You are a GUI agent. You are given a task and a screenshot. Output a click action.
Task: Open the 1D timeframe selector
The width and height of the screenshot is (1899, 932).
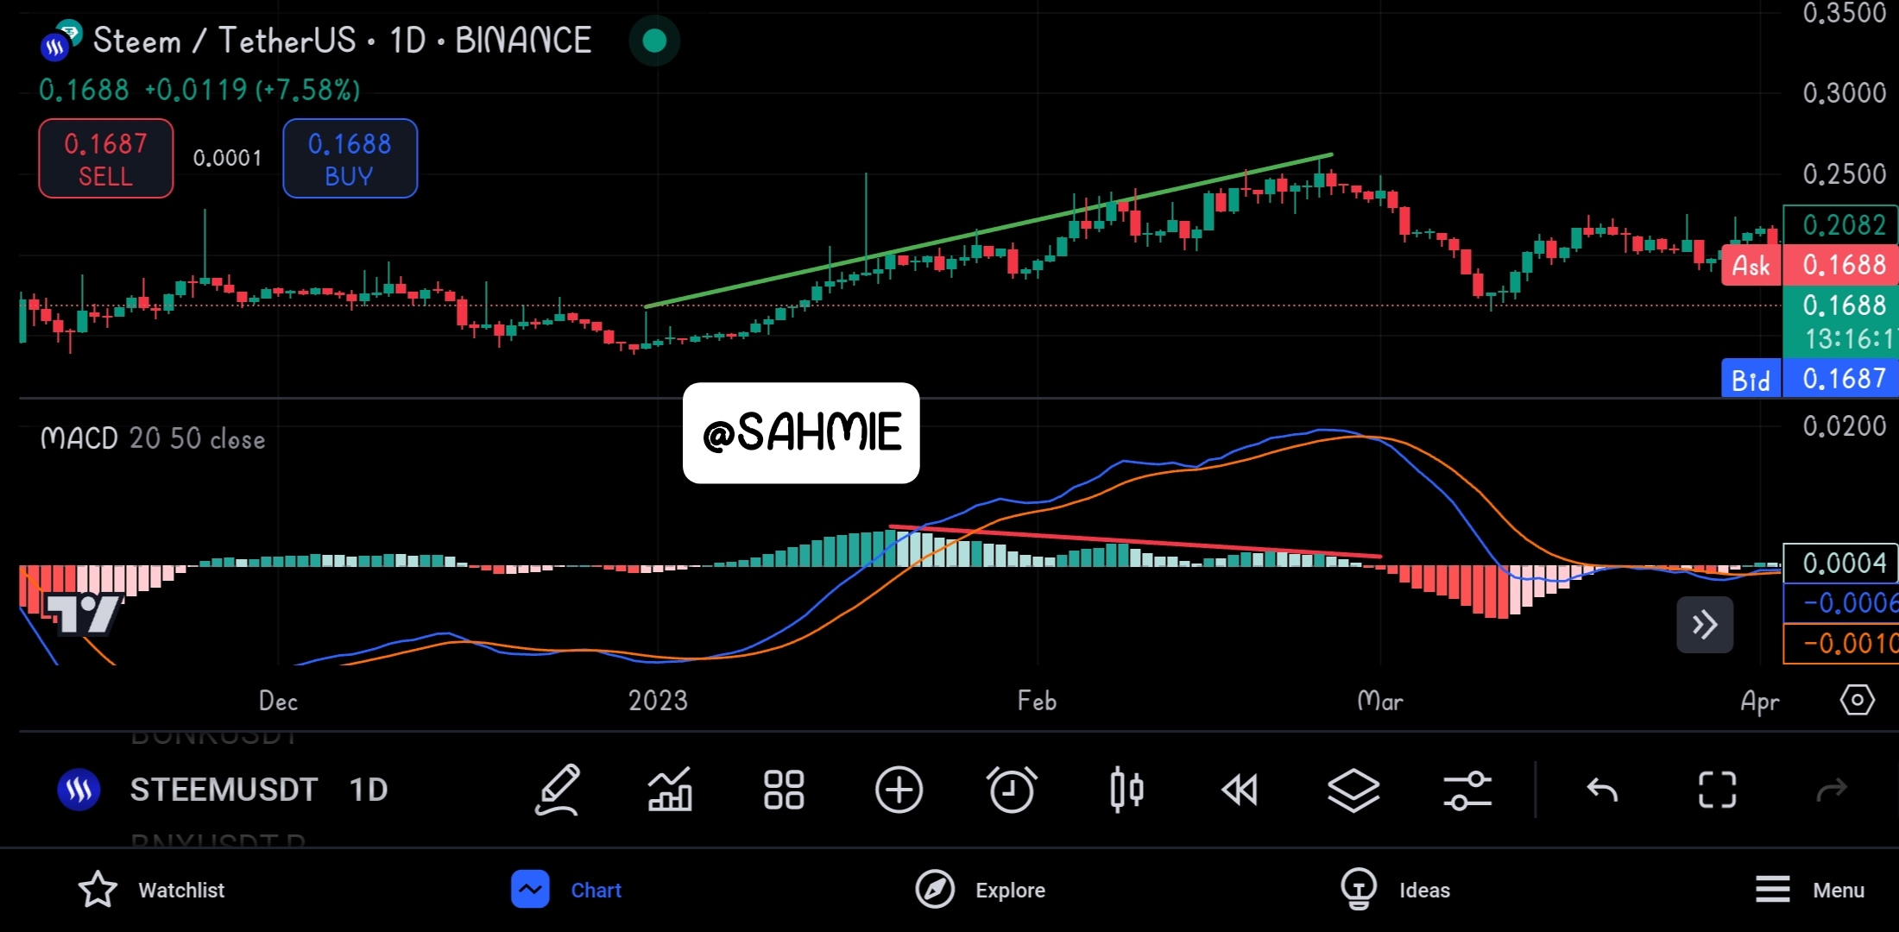(x=369, y=790)
